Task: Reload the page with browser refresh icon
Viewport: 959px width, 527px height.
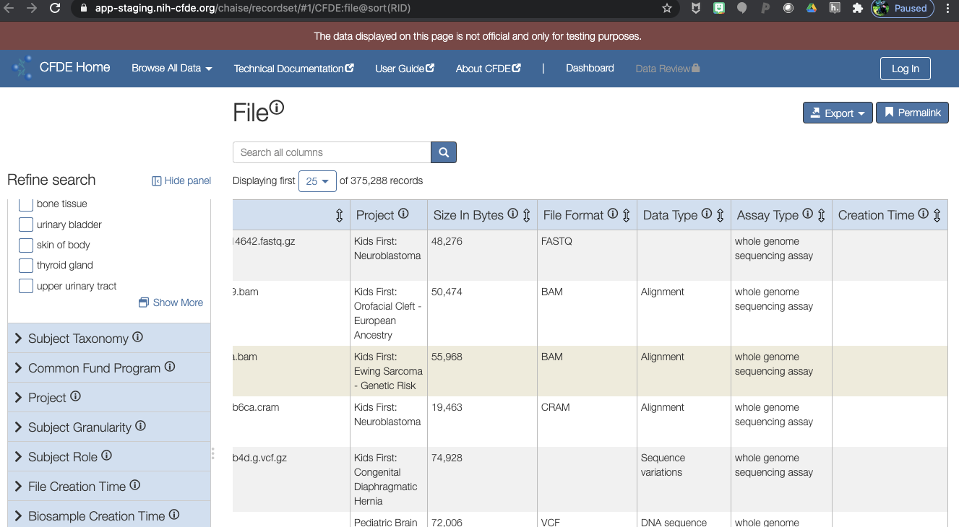Action: pyautogui.click(x=55, y=9)
